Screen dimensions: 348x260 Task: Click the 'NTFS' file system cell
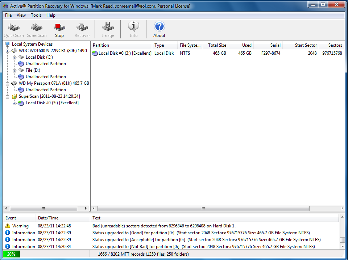click(x=185, y=53)
